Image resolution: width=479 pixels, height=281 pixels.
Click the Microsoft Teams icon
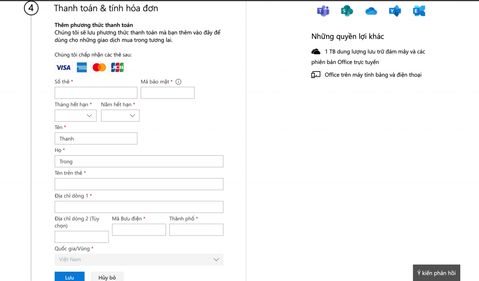[323, 11]
